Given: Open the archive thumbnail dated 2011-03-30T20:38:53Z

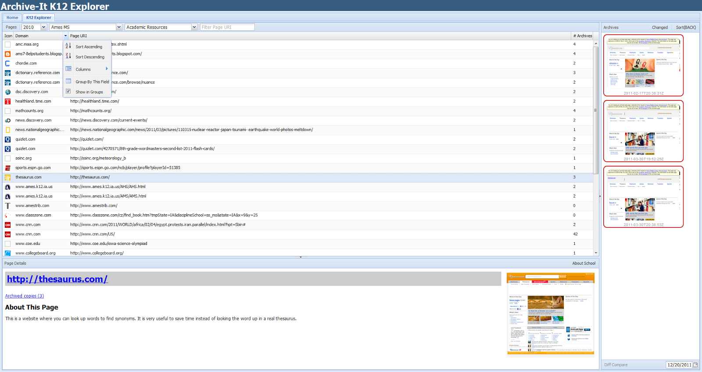Looking at the screenshot, I should pyautogui.click(x=643, y=197).
